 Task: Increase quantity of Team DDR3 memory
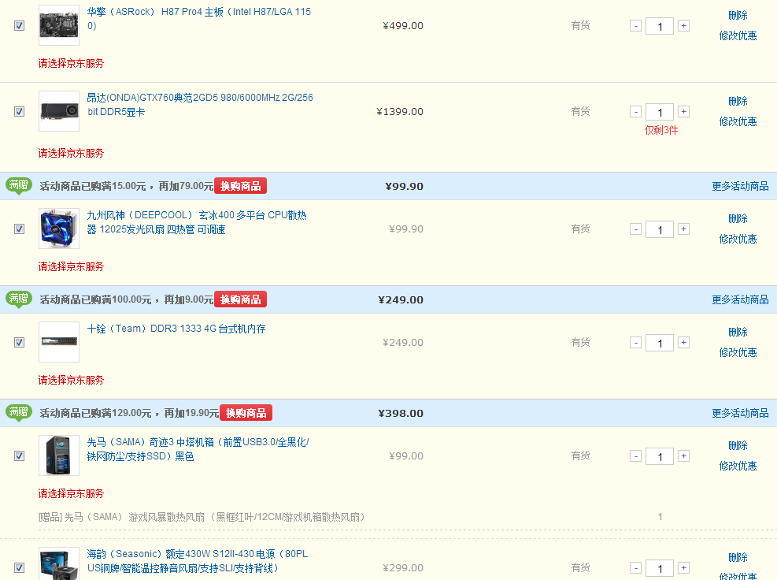pos(684,342)
